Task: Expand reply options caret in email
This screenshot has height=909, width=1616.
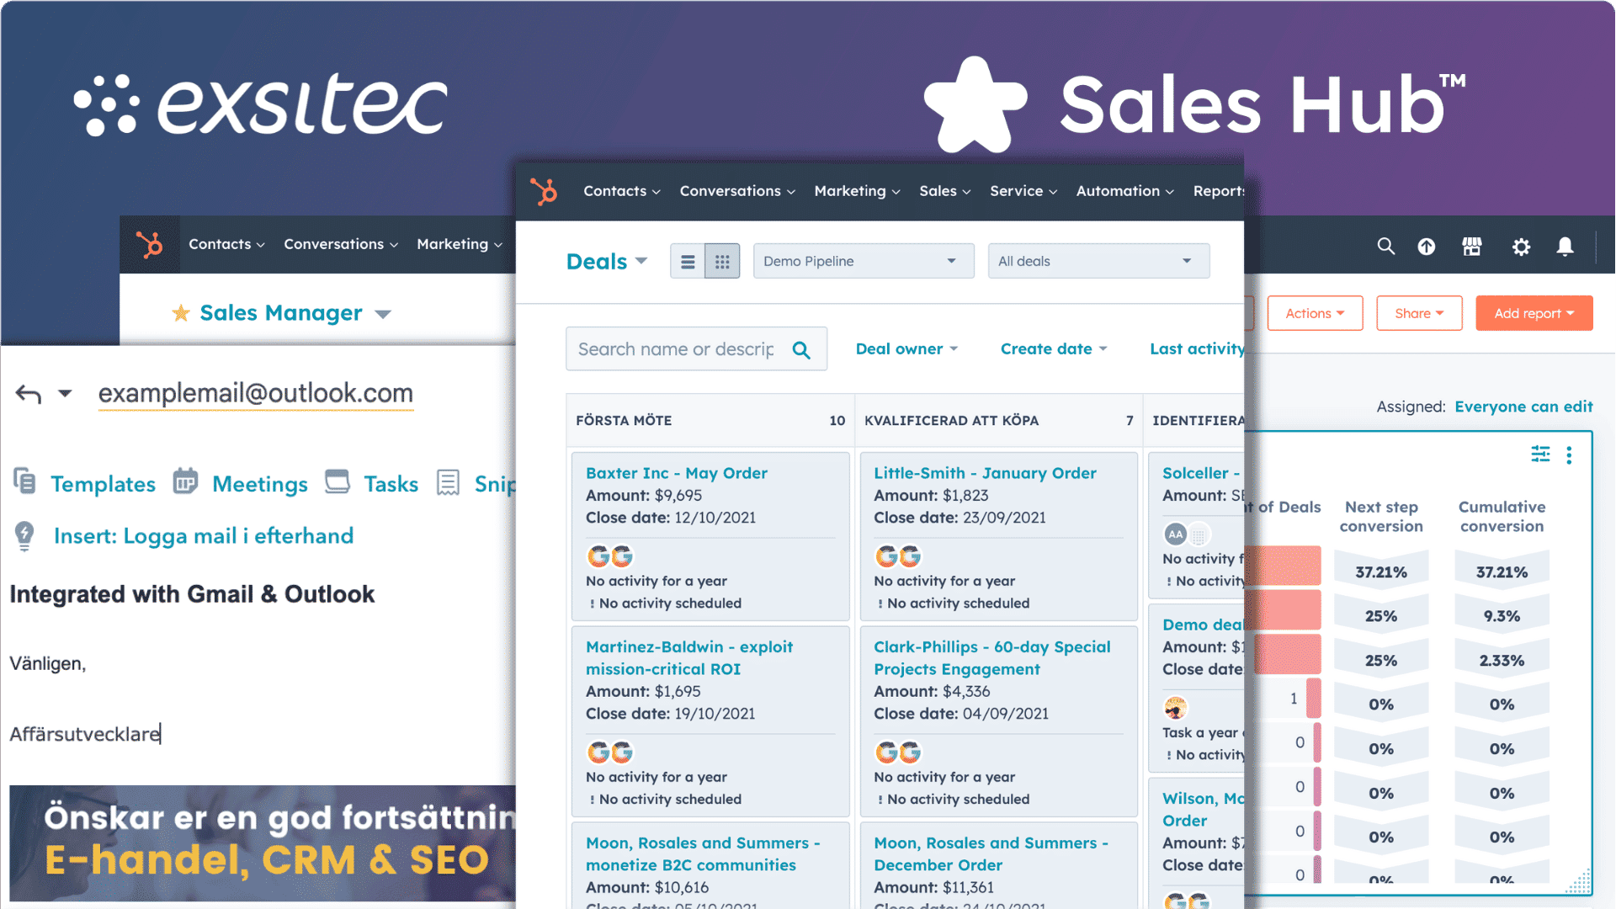Action: click(65, 393)
